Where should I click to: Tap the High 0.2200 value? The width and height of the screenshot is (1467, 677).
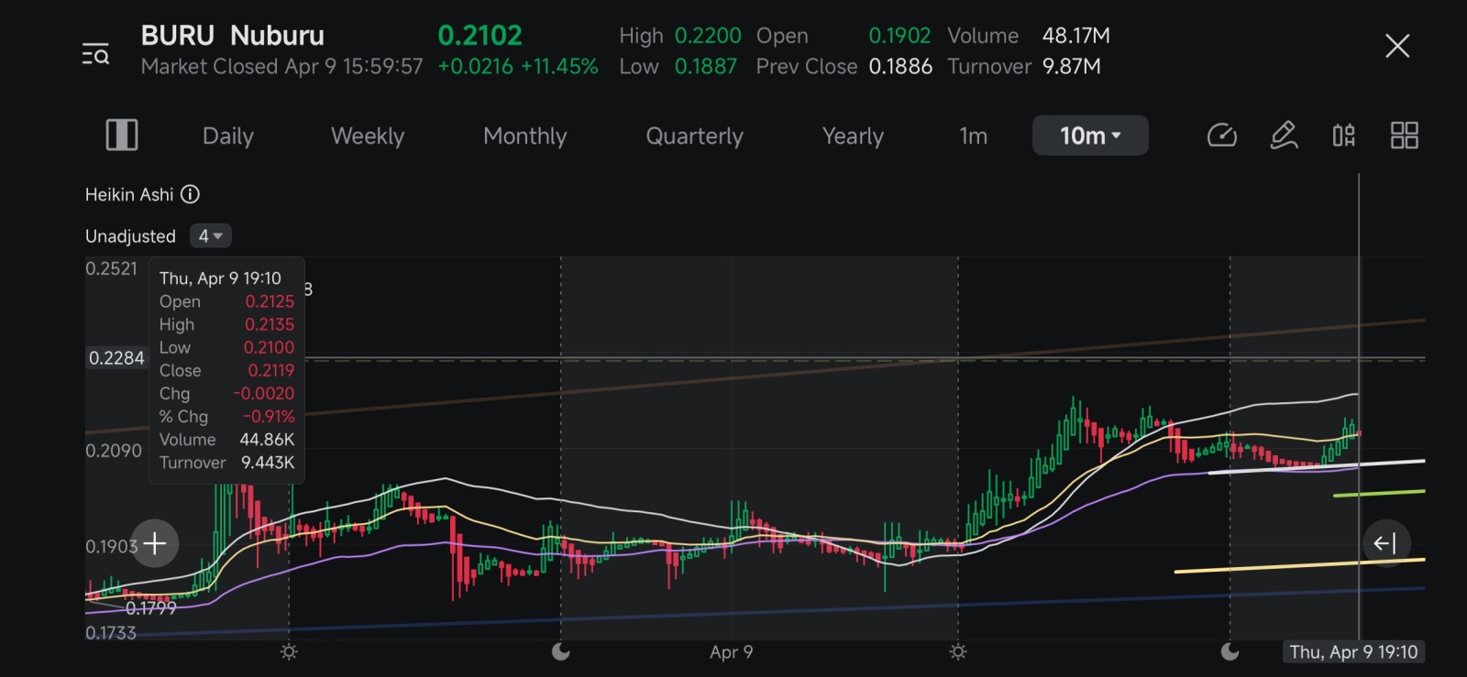click(708, 36)
